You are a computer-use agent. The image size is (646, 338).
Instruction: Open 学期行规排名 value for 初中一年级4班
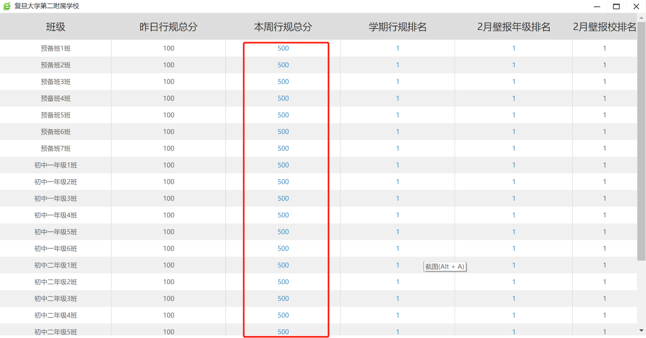click(x=398, y=215)
